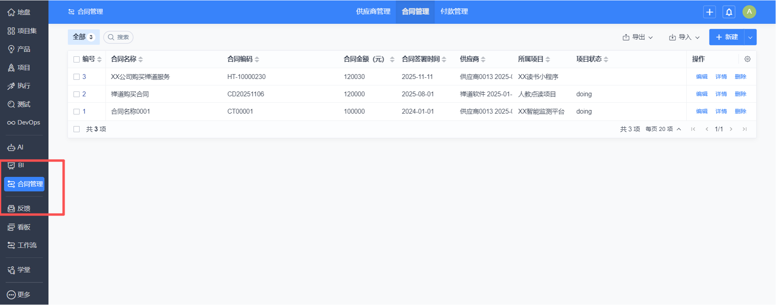This screenshot has height=305, width=776.
Task: Switch to the 付款管理 tab
Action: (454, 12)
